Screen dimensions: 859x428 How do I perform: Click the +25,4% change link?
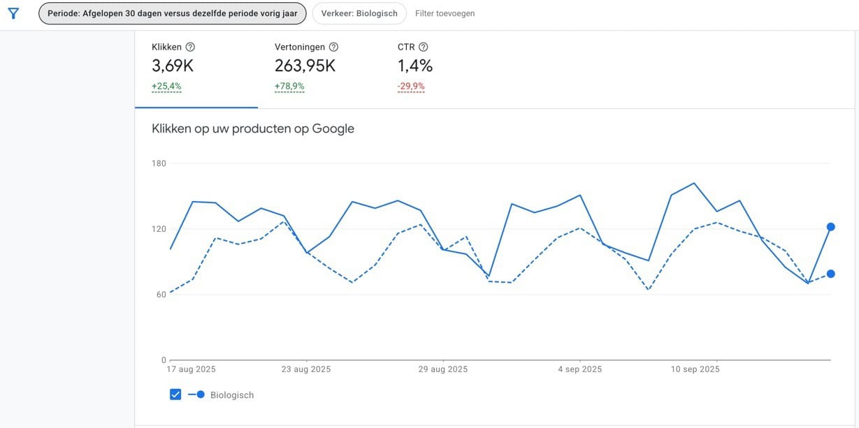tap(166, 87)
